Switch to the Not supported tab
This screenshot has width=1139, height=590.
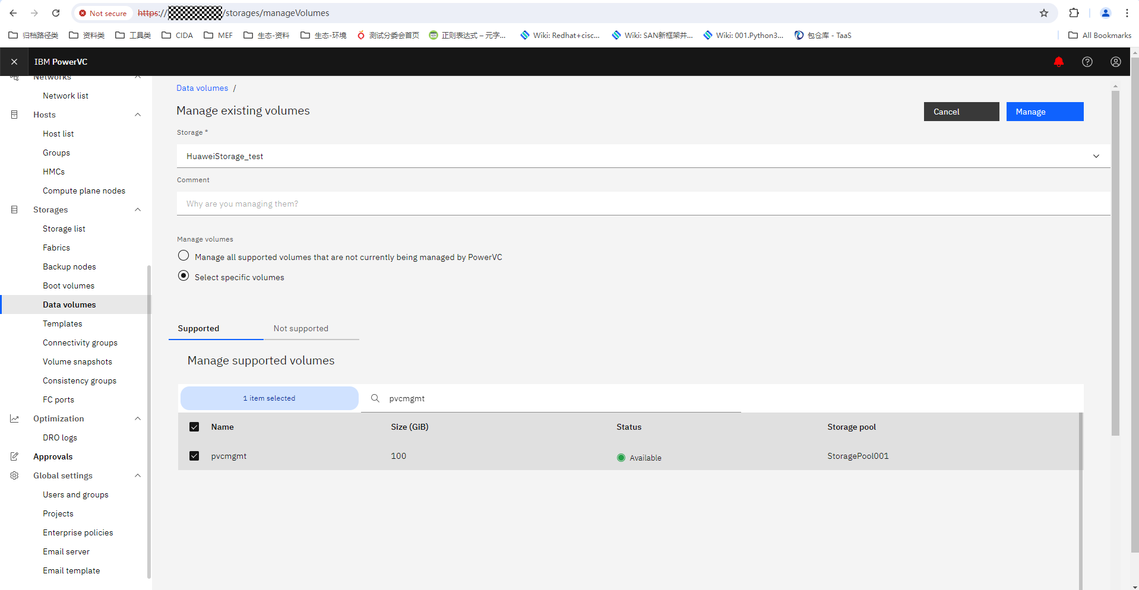(x=311, y=328)
